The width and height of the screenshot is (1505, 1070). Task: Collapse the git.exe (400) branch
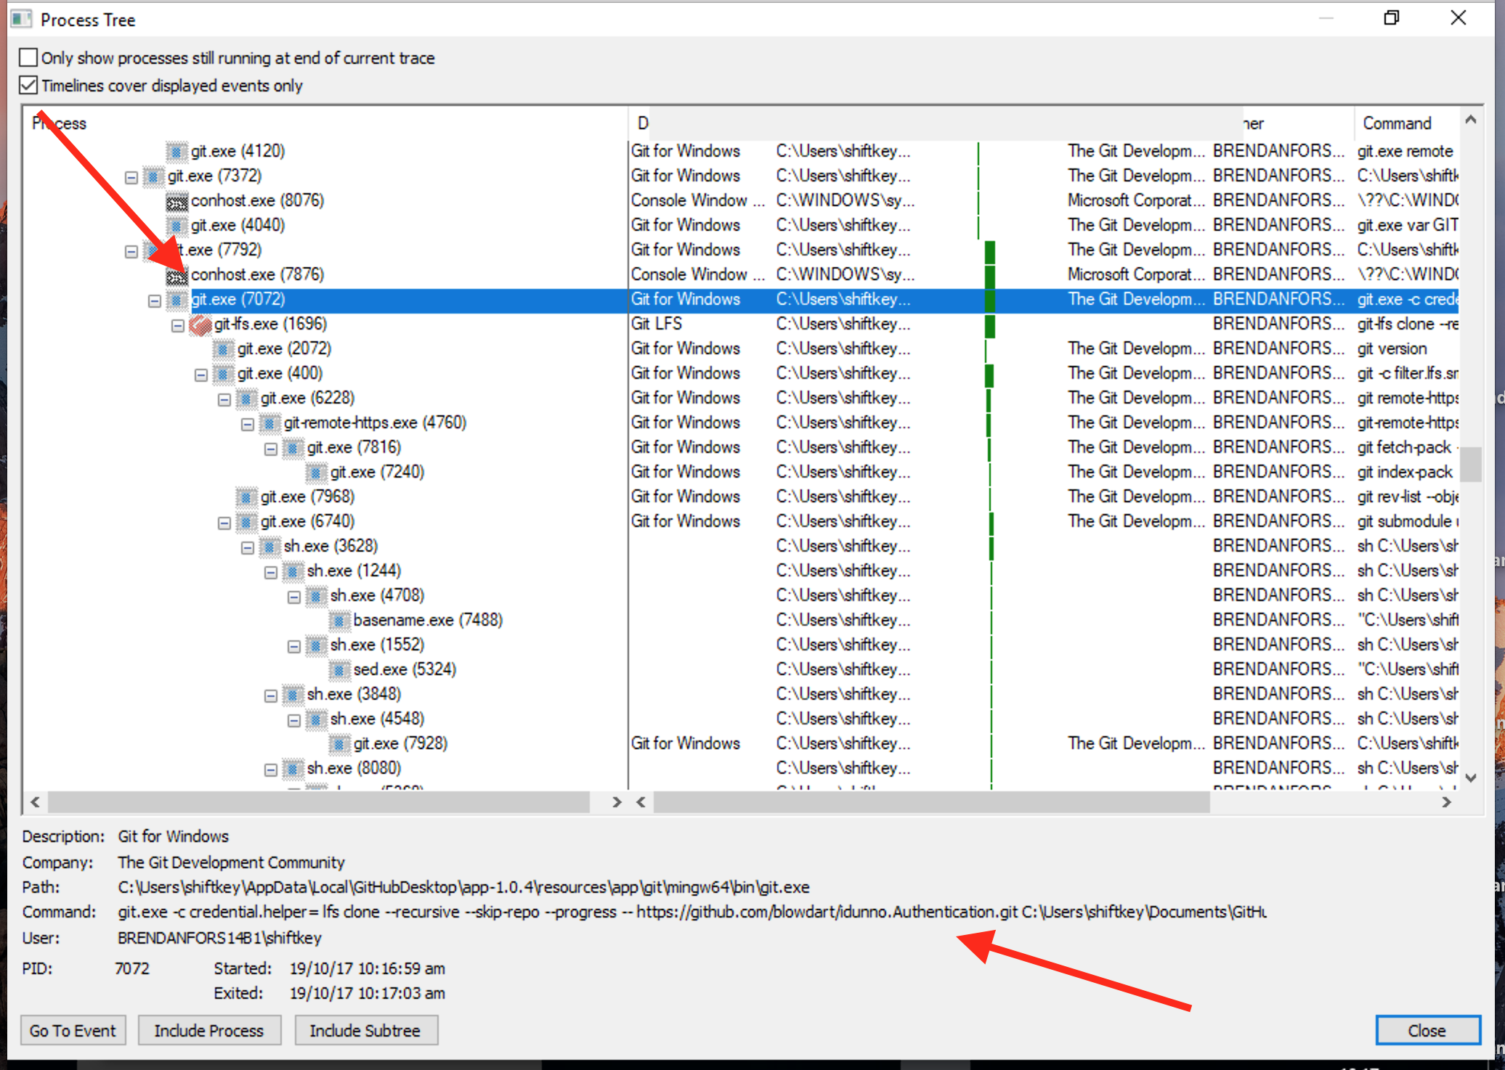[201, 373]
